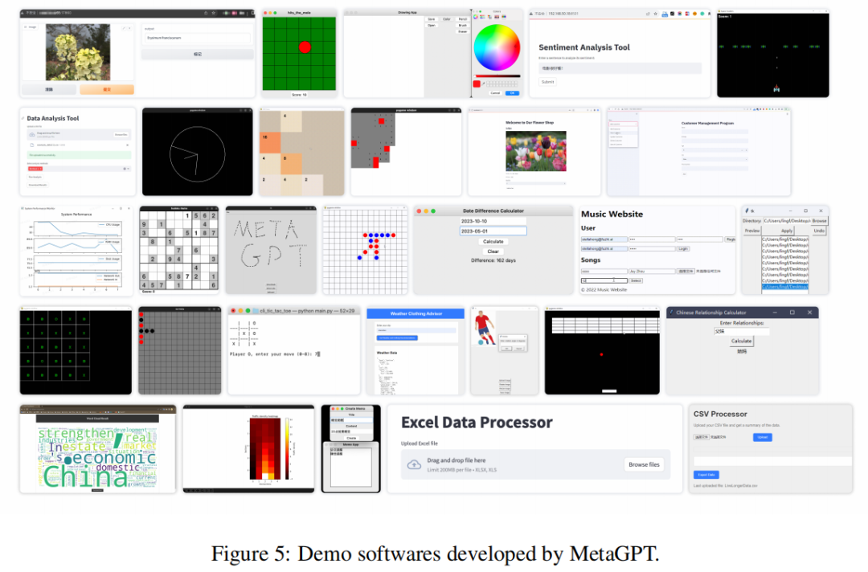Click the Customer Management Program heading

point(707,124)
